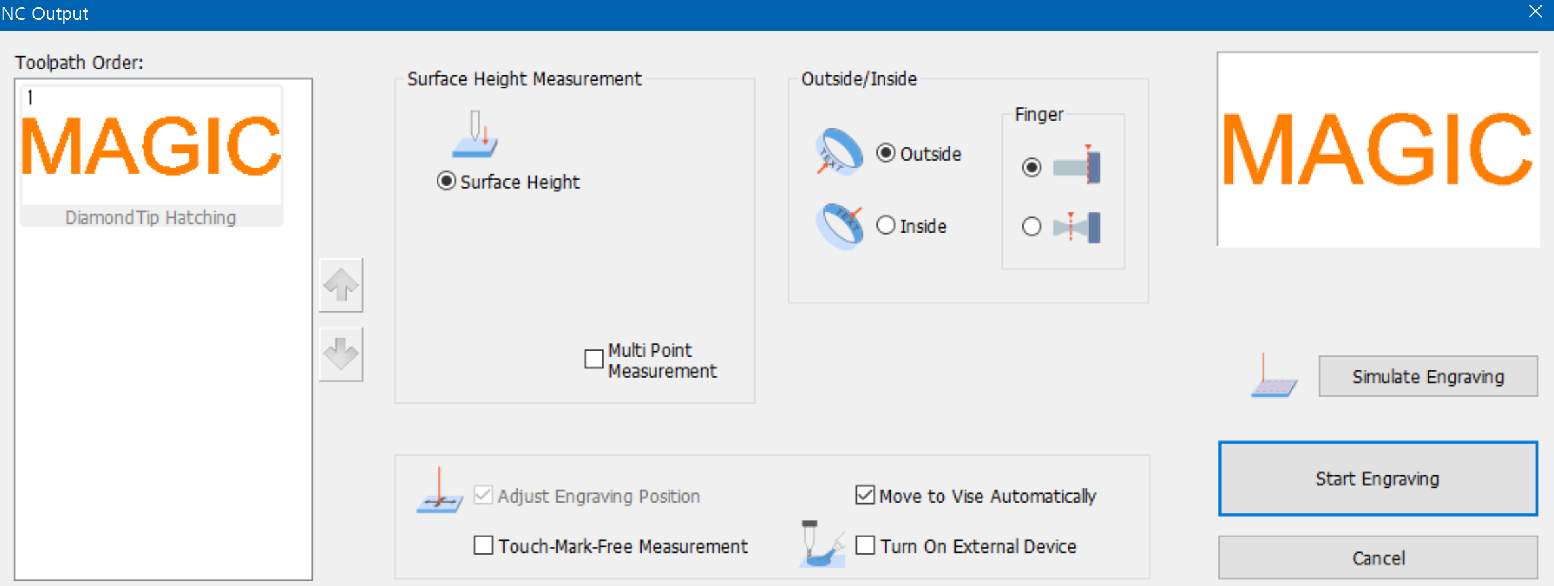The height and width of the screenshot is (586, 1554).
Task: Click the adjust engraving position icon
Action: pyautogui.click(x=440, y=490)
